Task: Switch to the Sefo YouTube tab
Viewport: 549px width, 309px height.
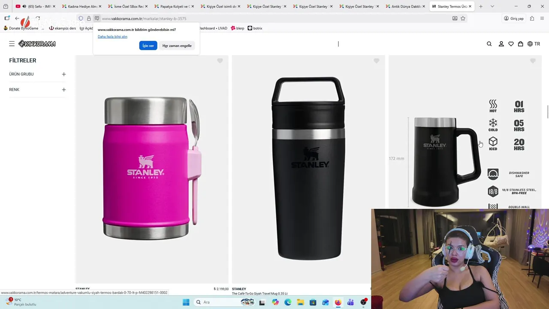Action: click(x=36, y=6)
